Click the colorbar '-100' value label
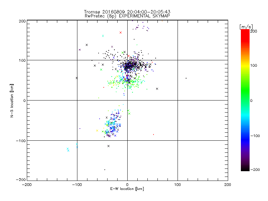268x201 pixels. pyautogui.click(x=255, y=136)
